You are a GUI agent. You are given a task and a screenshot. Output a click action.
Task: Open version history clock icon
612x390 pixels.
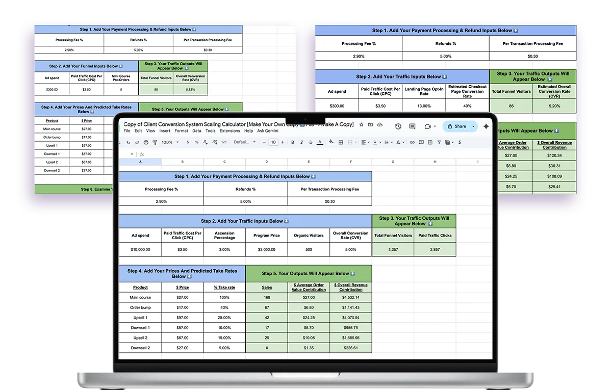tap(398, 126)
